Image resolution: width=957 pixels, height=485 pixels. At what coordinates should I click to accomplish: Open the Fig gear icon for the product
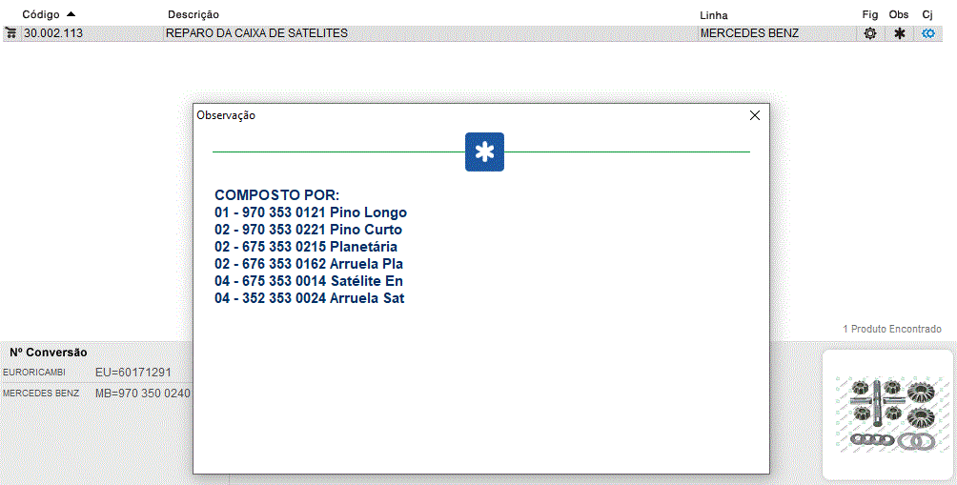[x=869, y=33]
